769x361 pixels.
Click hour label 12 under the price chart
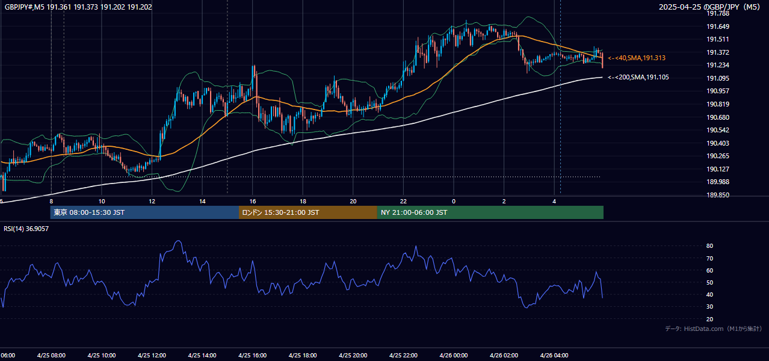[x=152, y=201]
